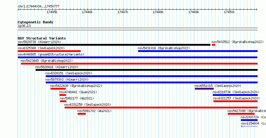The height and width of the screenshot is (138, 266).
Task: Select the red bar under nsv6325368
Action: (49, 51)
